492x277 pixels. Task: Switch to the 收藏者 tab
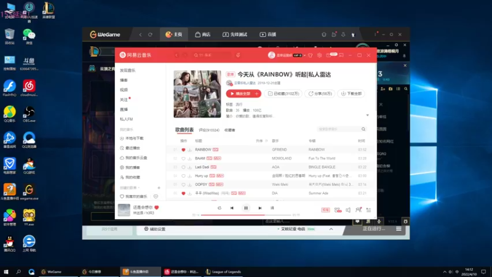pyautogui.click(x=229, y=130)
